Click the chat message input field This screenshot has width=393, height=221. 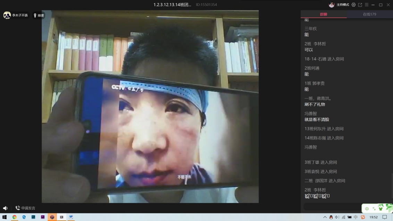[x=332, y=207]
